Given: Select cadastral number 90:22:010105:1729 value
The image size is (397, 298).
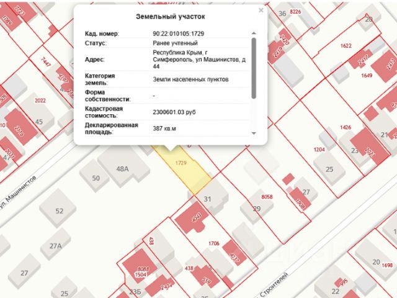Looking at the screenshot, I should tap(178, 34).
